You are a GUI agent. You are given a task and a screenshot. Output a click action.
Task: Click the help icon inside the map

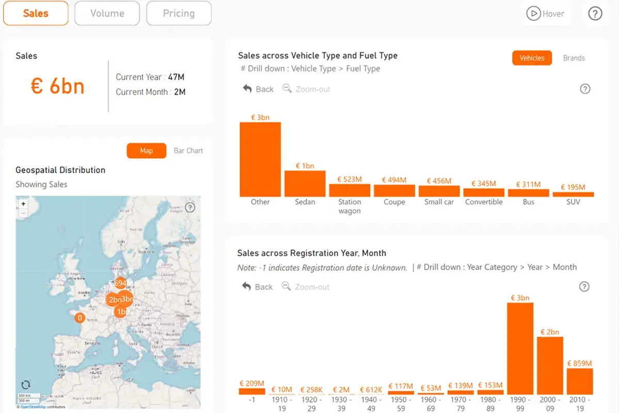coord(190,208)
